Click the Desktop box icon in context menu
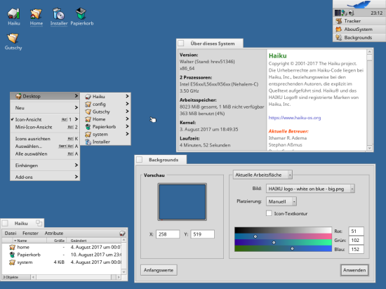Screen dimensions: 386x289 (18, 96)
